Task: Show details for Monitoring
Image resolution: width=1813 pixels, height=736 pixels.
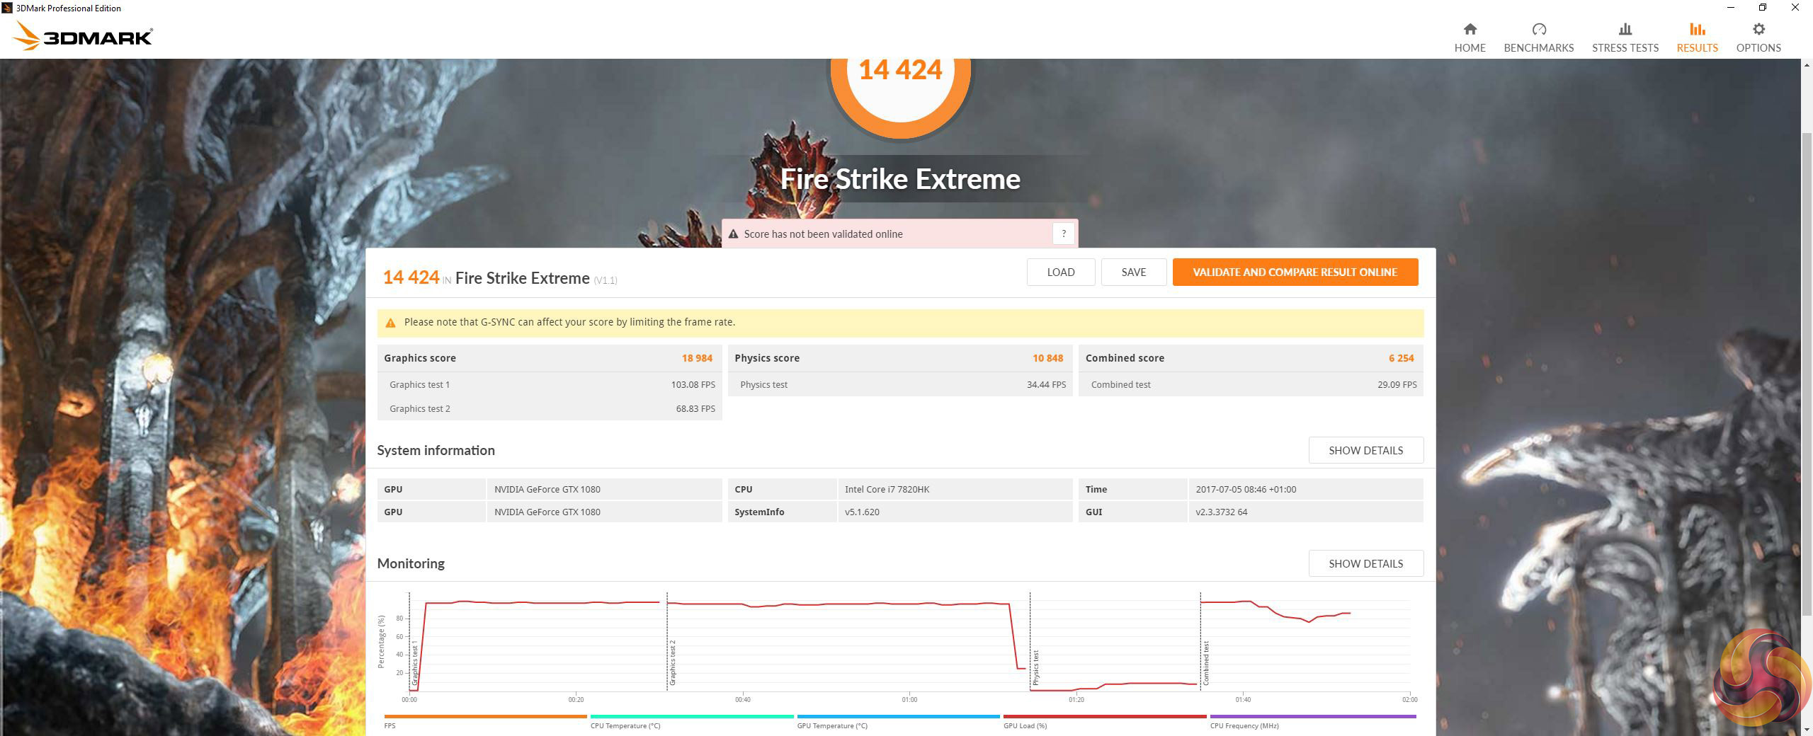Action: 1365,563
